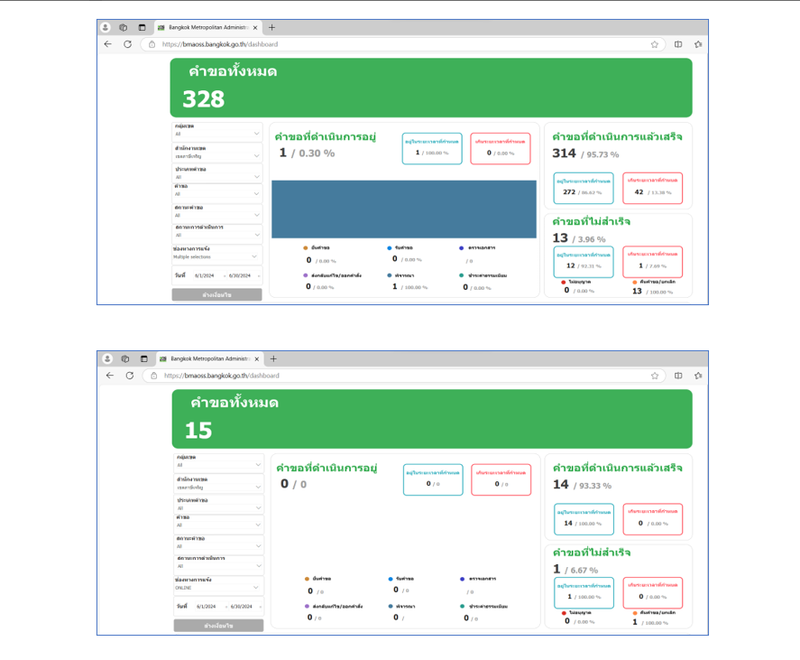Click the favorites star in the top address bar
Screen dimensions: 800x660
pos(655,44)
